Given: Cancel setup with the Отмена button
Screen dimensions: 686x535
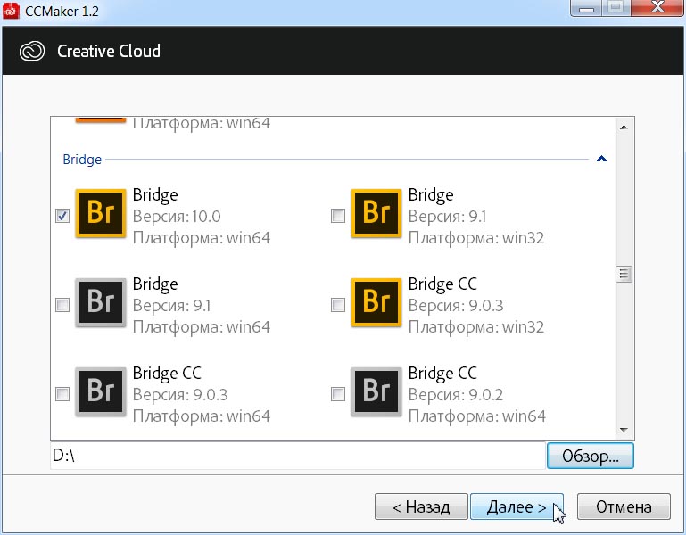Looking at the screenshot, I should 624,506.
